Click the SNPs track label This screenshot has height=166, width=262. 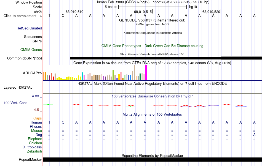tap(37, 41)
